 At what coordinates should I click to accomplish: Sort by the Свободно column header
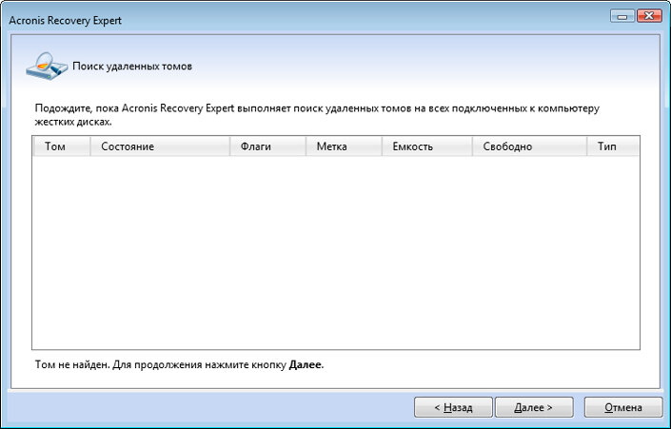tap(529, 146)
